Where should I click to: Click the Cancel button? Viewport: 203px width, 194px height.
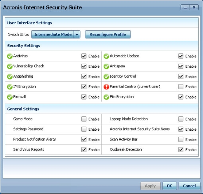pos(190,186)
